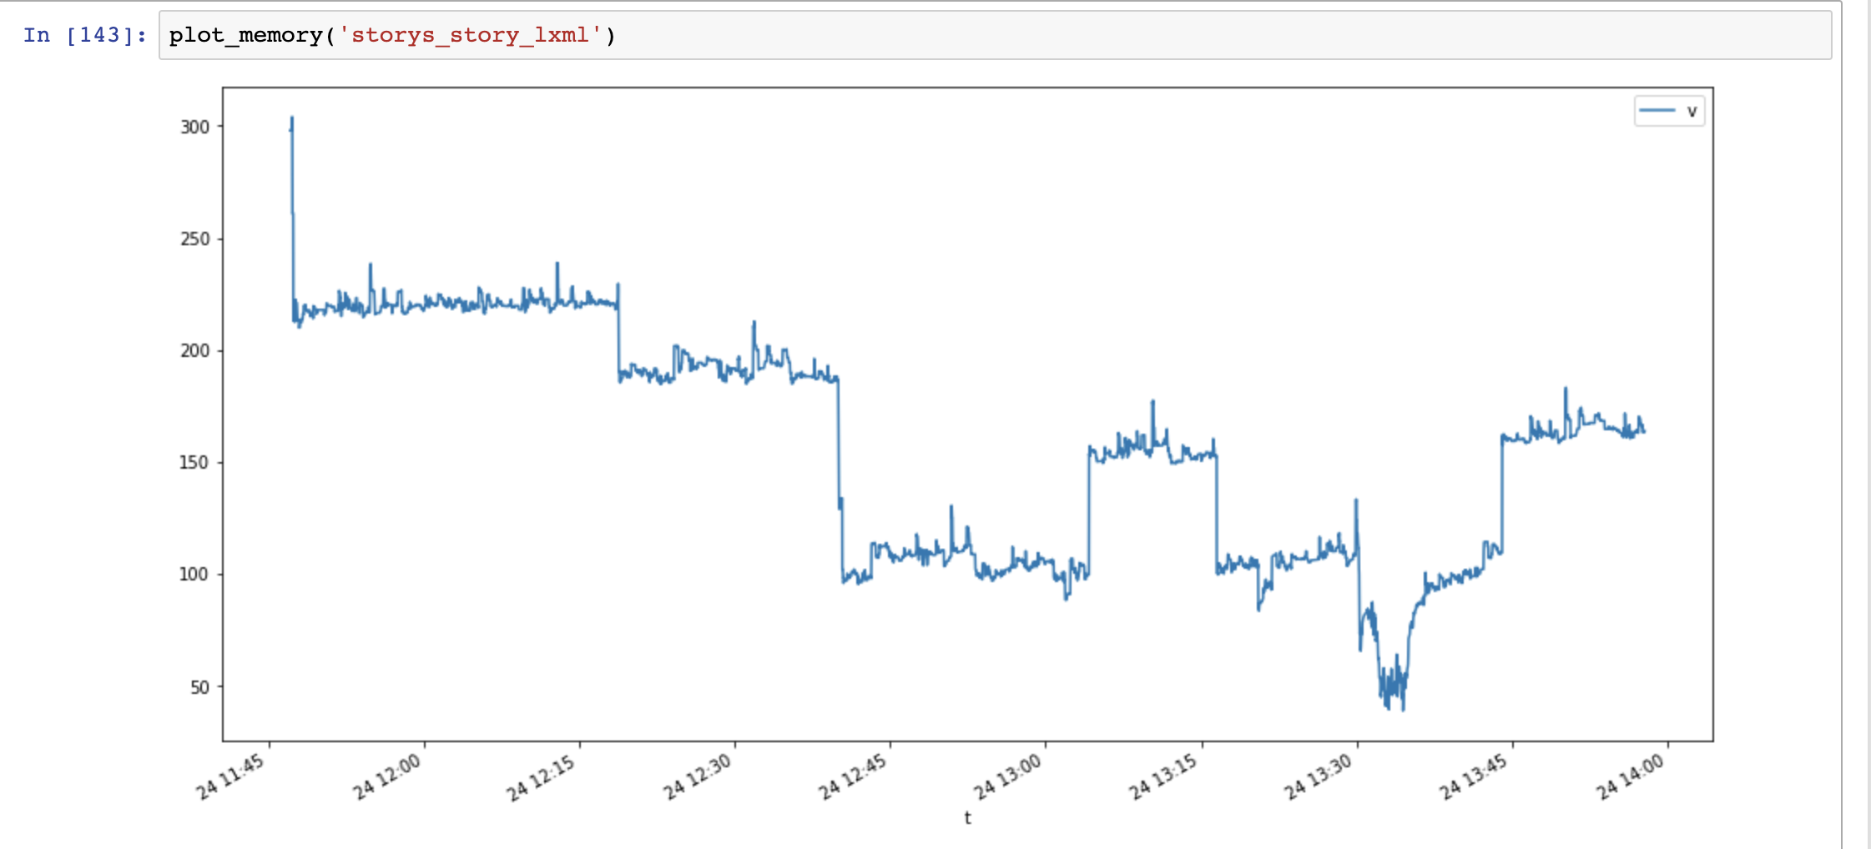Viewport: 1871px width, 849px height.
Task: Select the blue line sample in legend
Action: coord(1656,109)
